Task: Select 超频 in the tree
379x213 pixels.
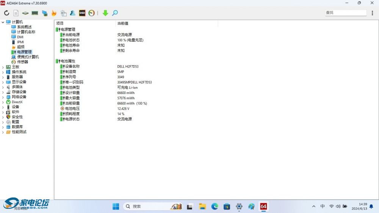Action: pos(21,47)
